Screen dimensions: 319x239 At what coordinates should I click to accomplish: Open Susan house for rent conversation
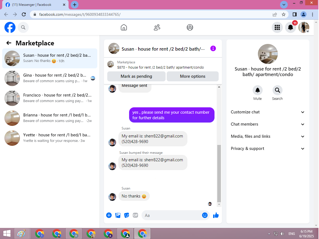point(50,58)
